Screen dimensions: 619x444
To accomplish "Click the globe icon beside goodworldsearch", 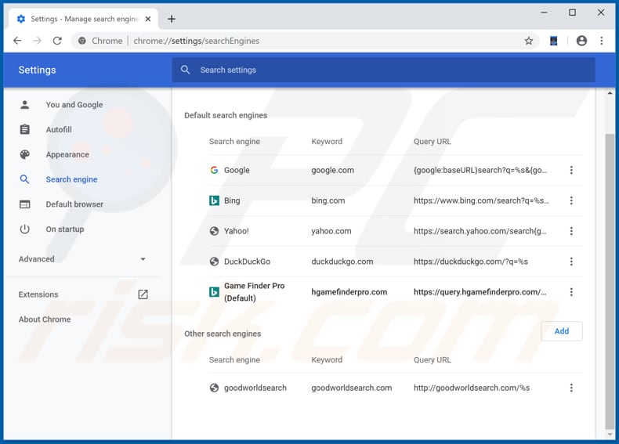I will [x=214, y=388].
